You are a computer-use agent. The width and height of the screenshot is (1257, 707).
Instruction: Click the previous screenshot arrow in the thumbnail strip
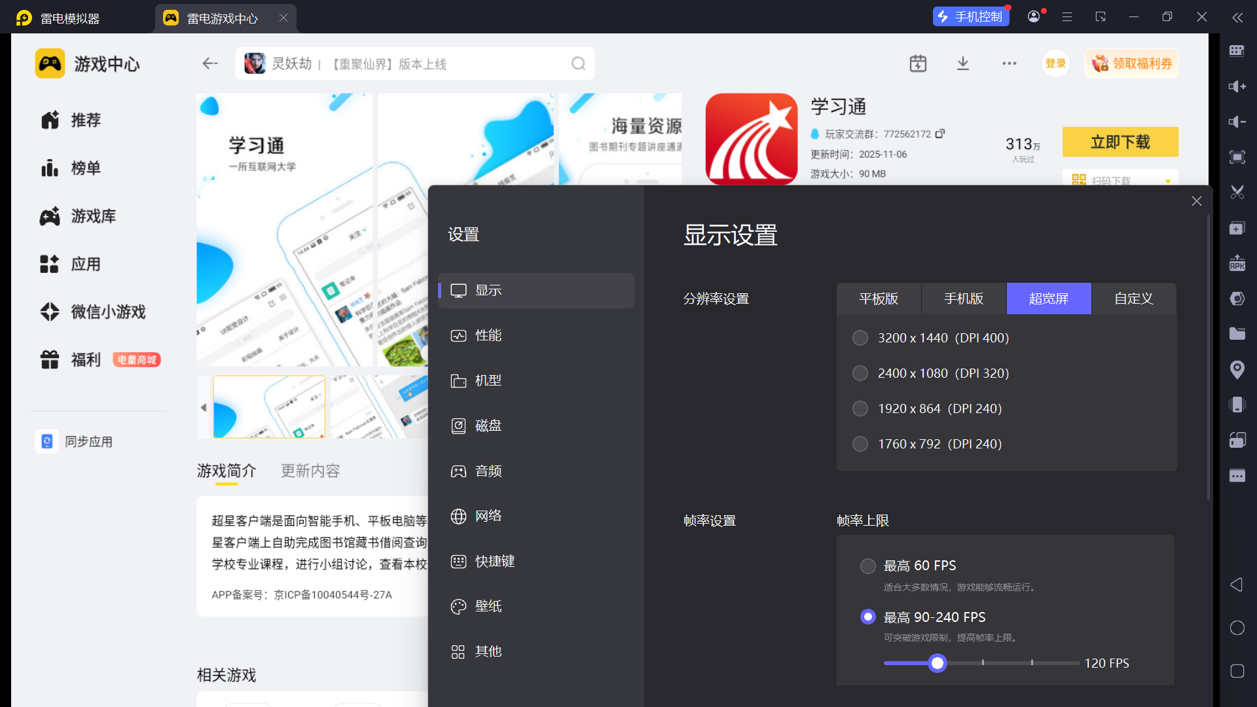tap(204, 407)
